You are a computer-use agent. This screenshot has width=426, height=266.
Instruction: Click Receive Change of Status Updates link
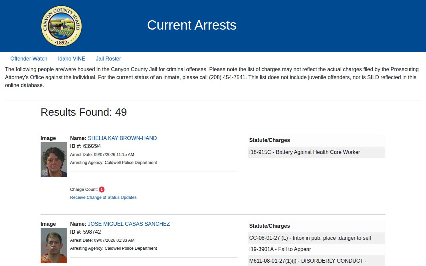click(103, 197)
